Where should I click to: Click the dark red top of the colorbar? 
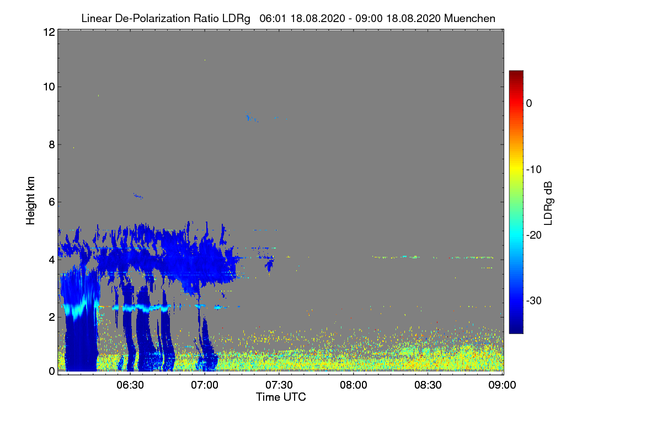pyautogui.click(x=516, y=75)
